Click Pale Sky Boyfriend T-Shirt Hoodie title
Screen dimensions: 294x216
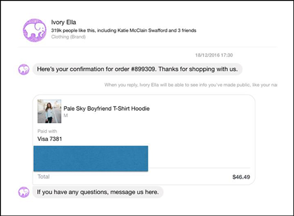tap(106, 108)
